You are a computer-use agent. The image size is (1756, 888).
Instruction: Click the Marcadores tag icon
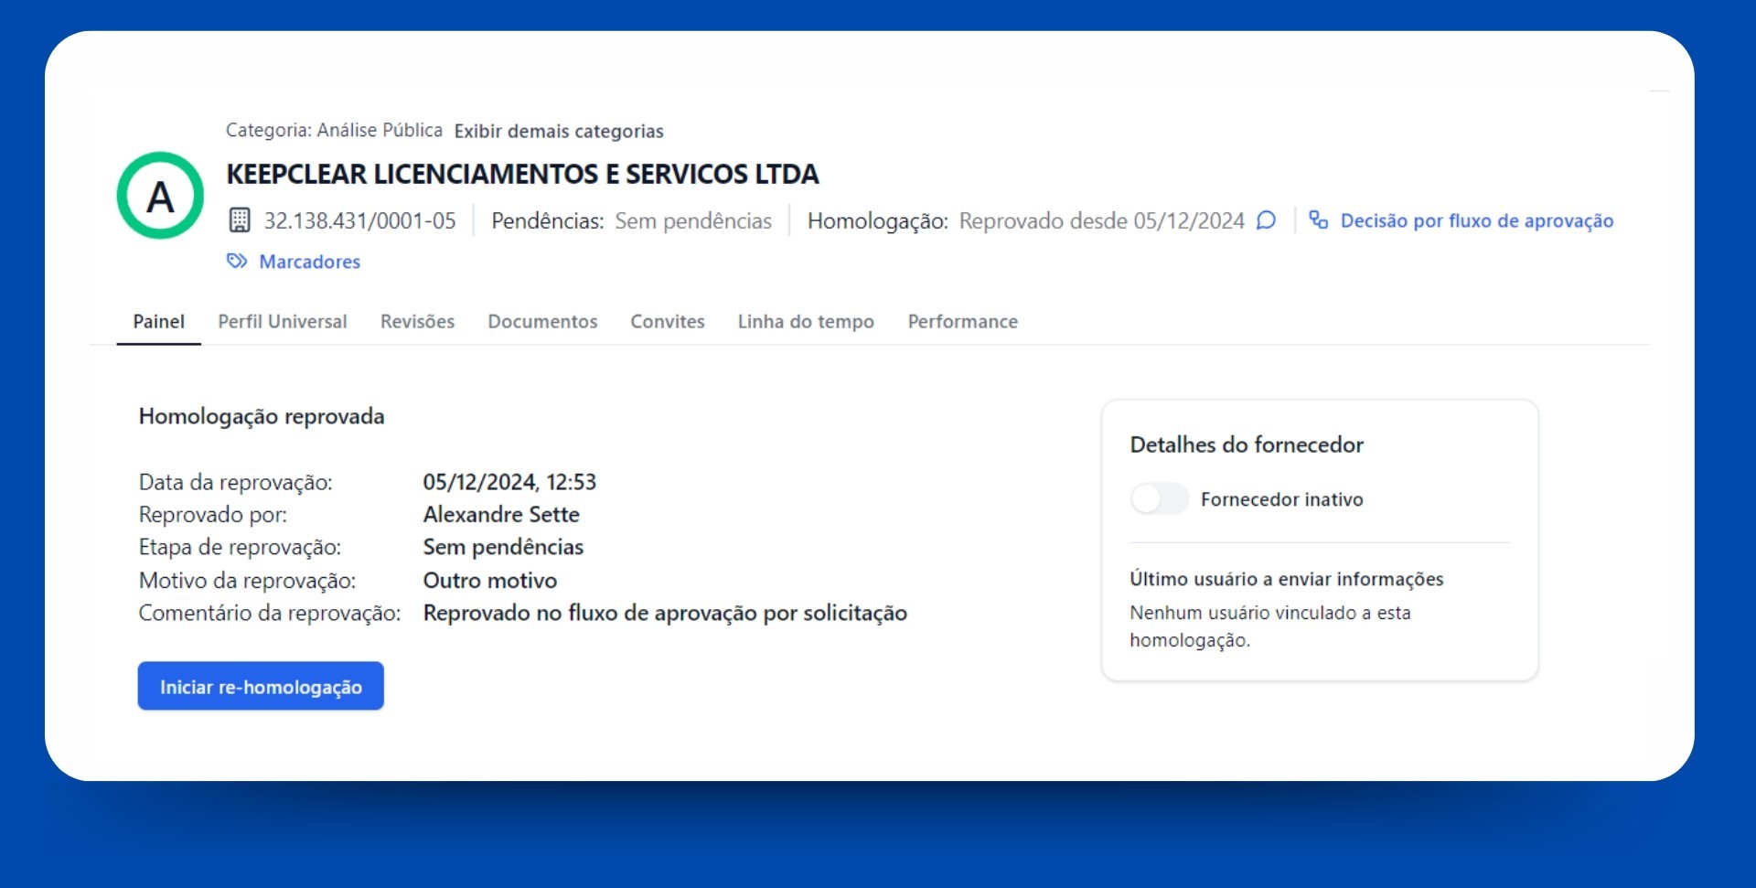point(237,262)
